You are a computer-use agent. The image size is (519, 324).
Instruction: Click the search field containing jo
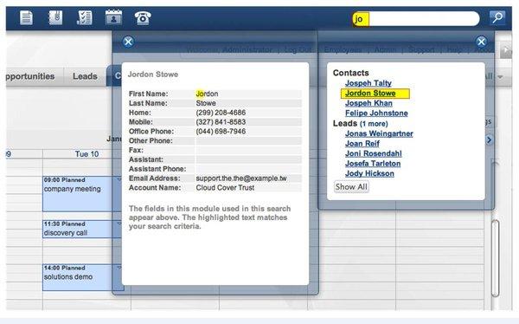click(x=416, y=19)
